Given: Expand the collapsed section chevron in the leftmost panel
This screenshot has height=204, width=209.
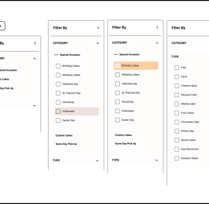Looking at the screenshot, I should 35,105.
